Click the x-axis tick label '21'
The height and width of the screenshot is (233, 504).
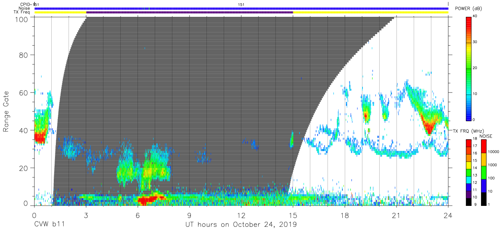point(396,215)
